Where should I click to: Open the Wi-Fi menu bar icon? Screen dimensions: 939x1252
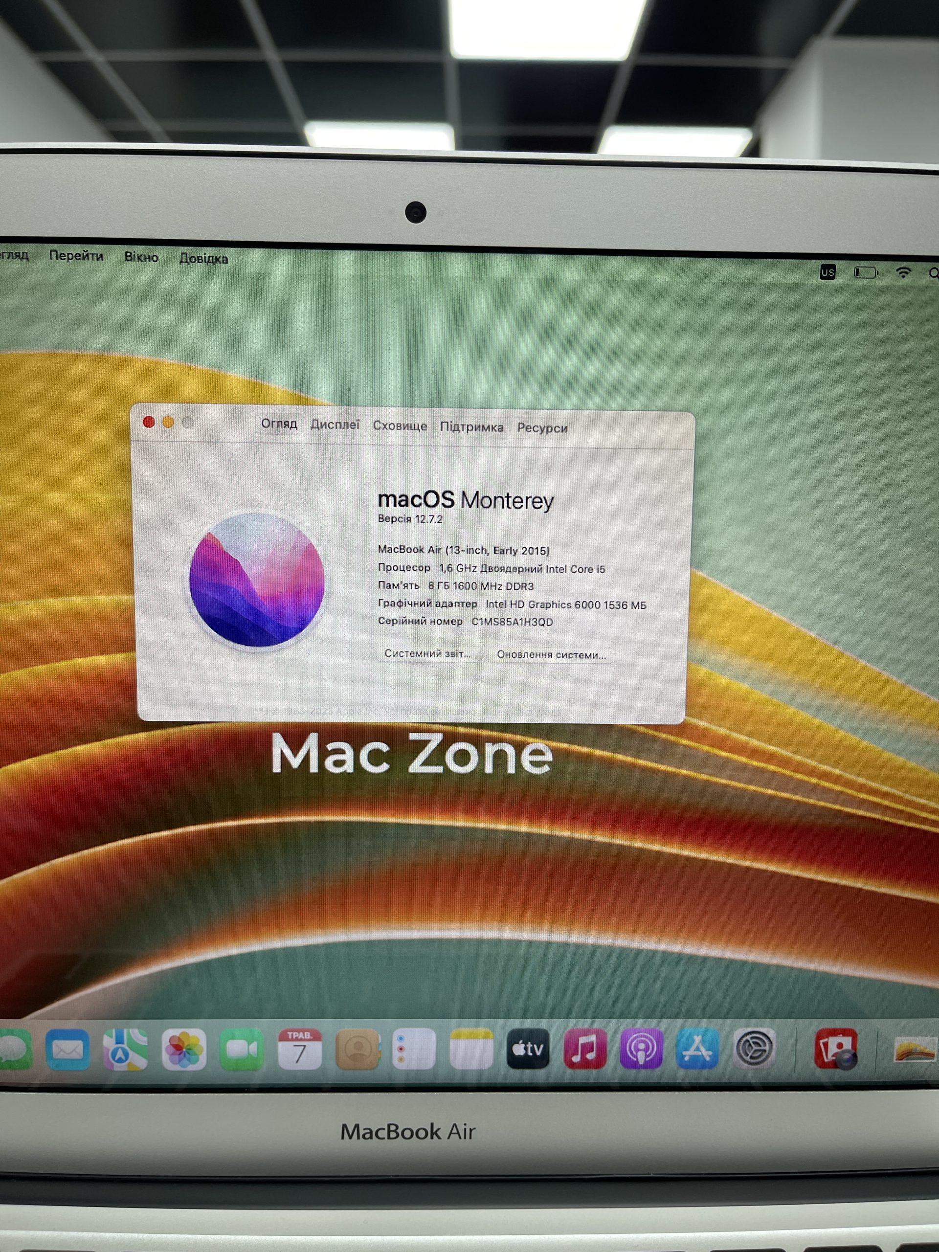click(x=903, y=273)
